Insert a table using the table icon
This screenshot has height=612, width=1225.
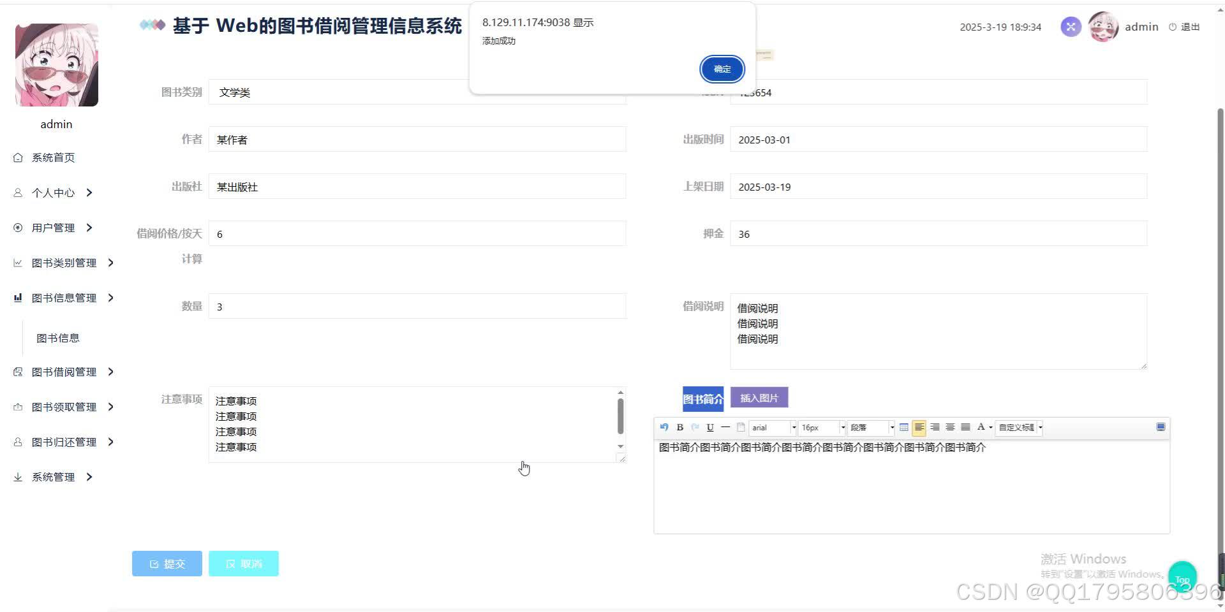pos(903,427)
